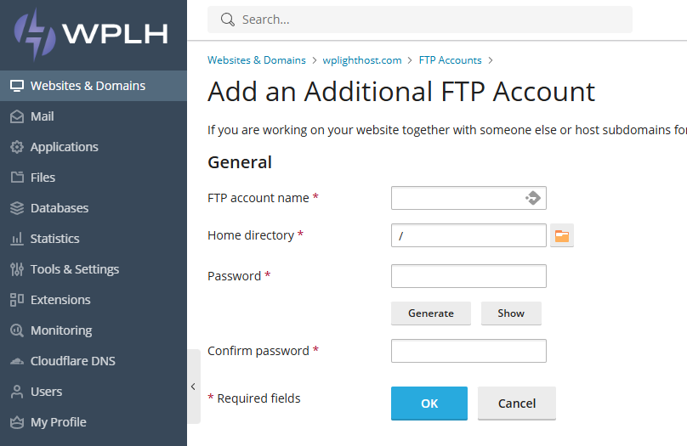This screenshot has width=687, height=446.
Task: Open Mail from the envelope icon
Action: point(17,116)
